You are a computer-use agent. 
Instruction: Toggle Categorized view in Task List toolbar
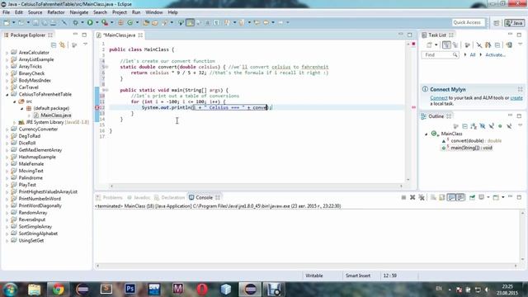[x=446, y=45]
